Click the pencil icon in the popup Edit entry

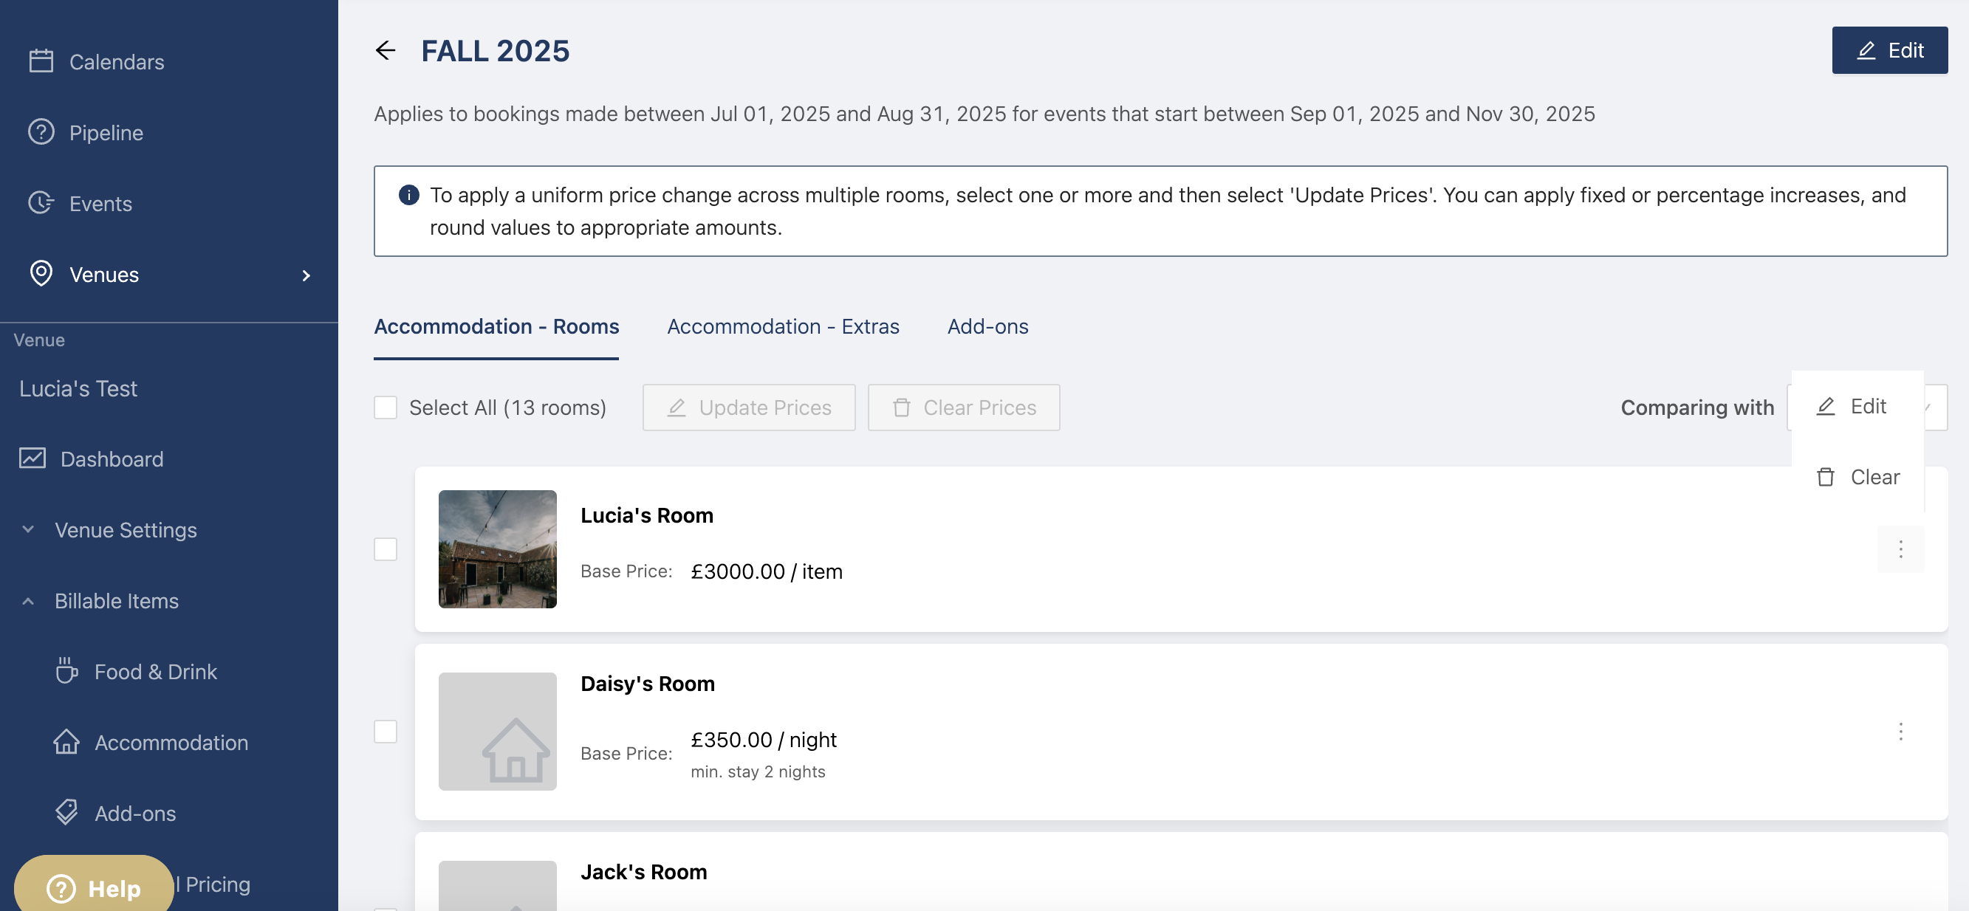pyautogui.click(x=1825, y=406)
